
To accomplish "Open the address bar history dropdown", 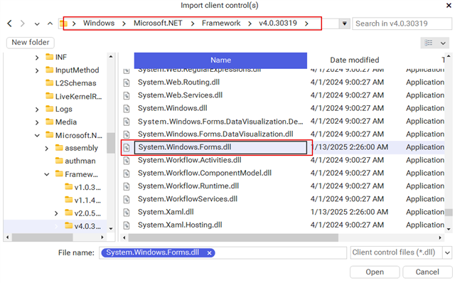I will 344,23.
